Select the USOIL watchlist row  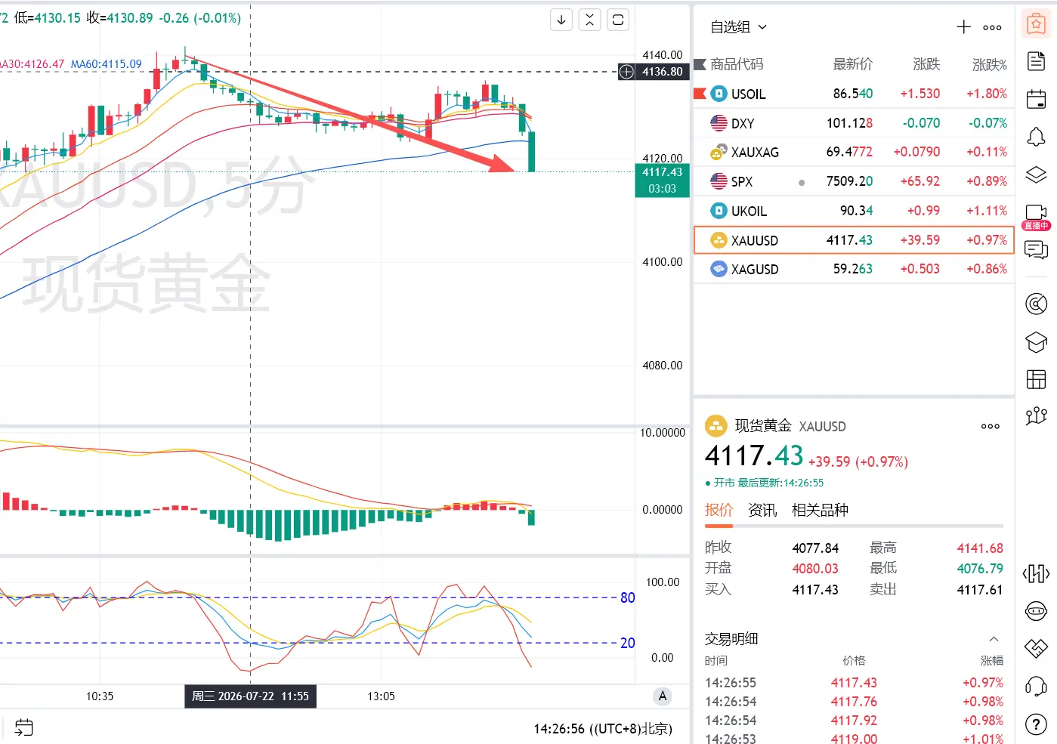[854, 94]
